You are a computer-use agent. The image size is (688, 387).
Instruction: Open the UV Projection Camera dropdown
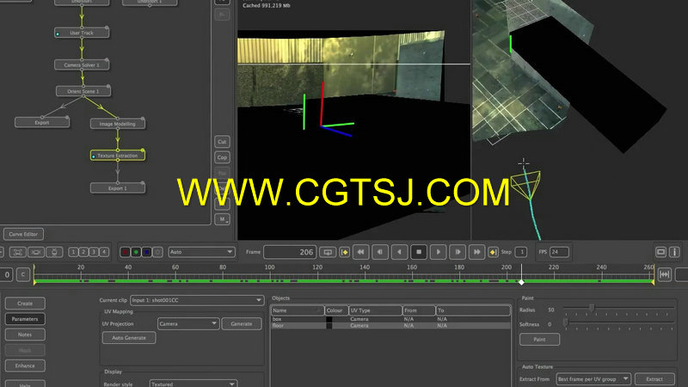coord(188,324)
